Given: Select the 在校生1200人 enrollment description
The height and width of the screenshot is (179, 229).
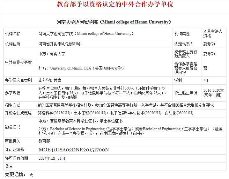Looking at the screenshot, I should pyautogui.click(x=102, y=93).
